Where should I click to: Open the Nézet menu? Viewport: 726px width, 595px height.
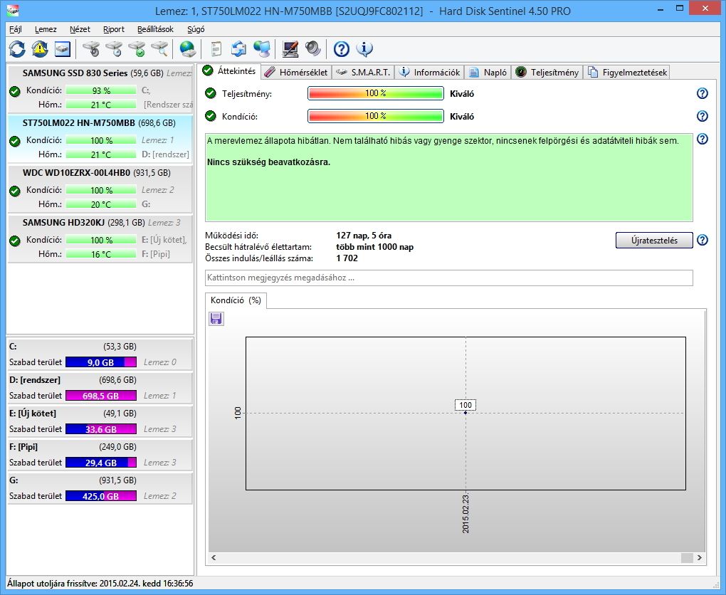pos(80,29)
